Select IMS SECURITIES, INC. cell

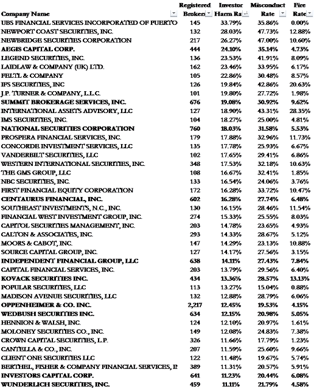click(x=34, y=120)
